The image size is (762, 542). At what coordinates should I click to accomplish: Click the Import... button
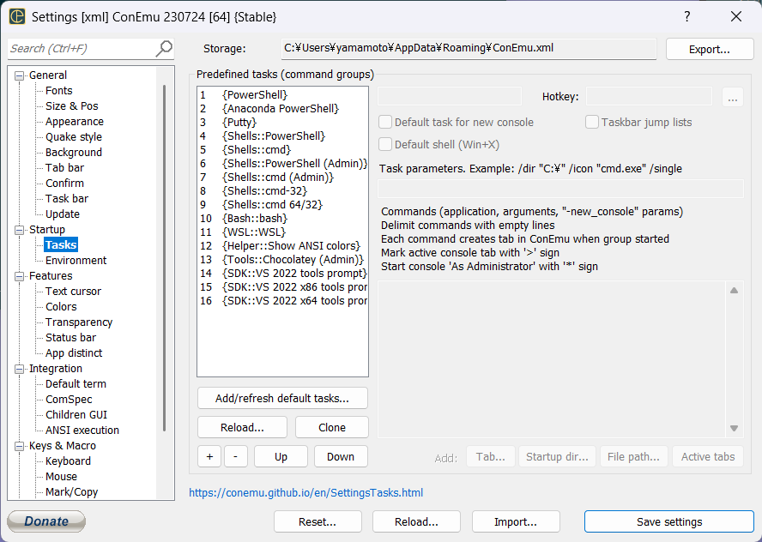click(x=516, y=521)
